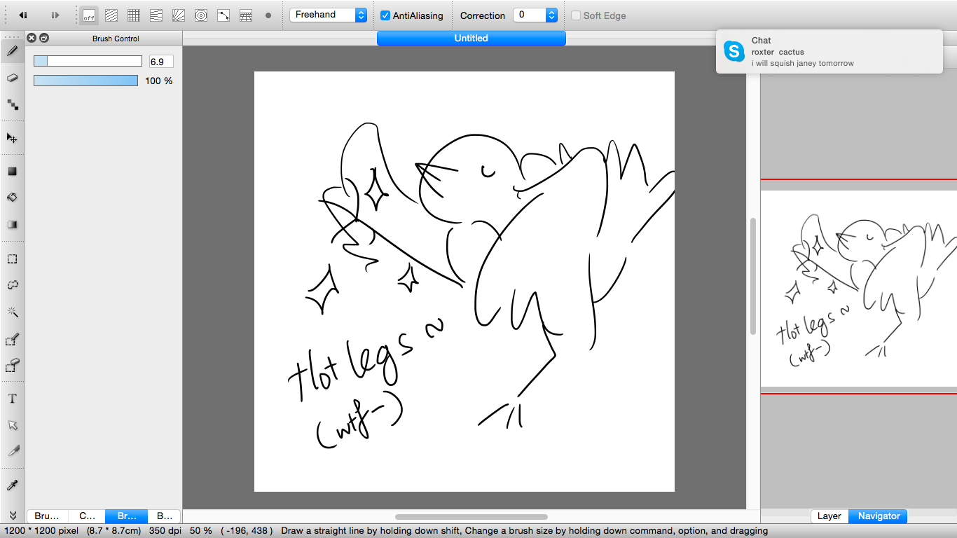Screen dimensions: 957x538
Task: Click the Untitled document tab
Action: coord(471,39)
